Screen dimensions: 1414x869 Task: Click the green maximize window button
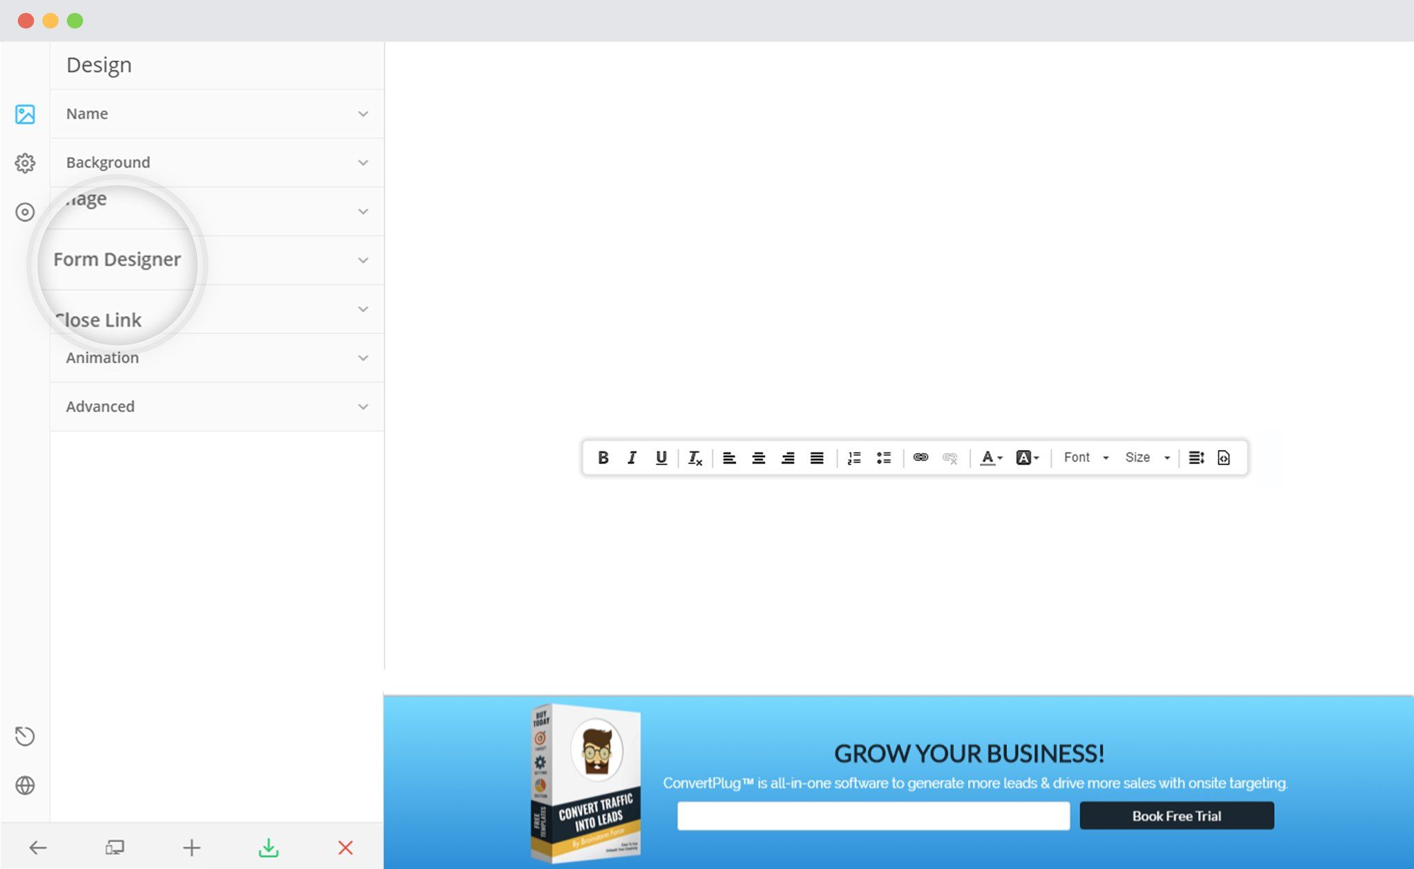click(x=75, y=21)
